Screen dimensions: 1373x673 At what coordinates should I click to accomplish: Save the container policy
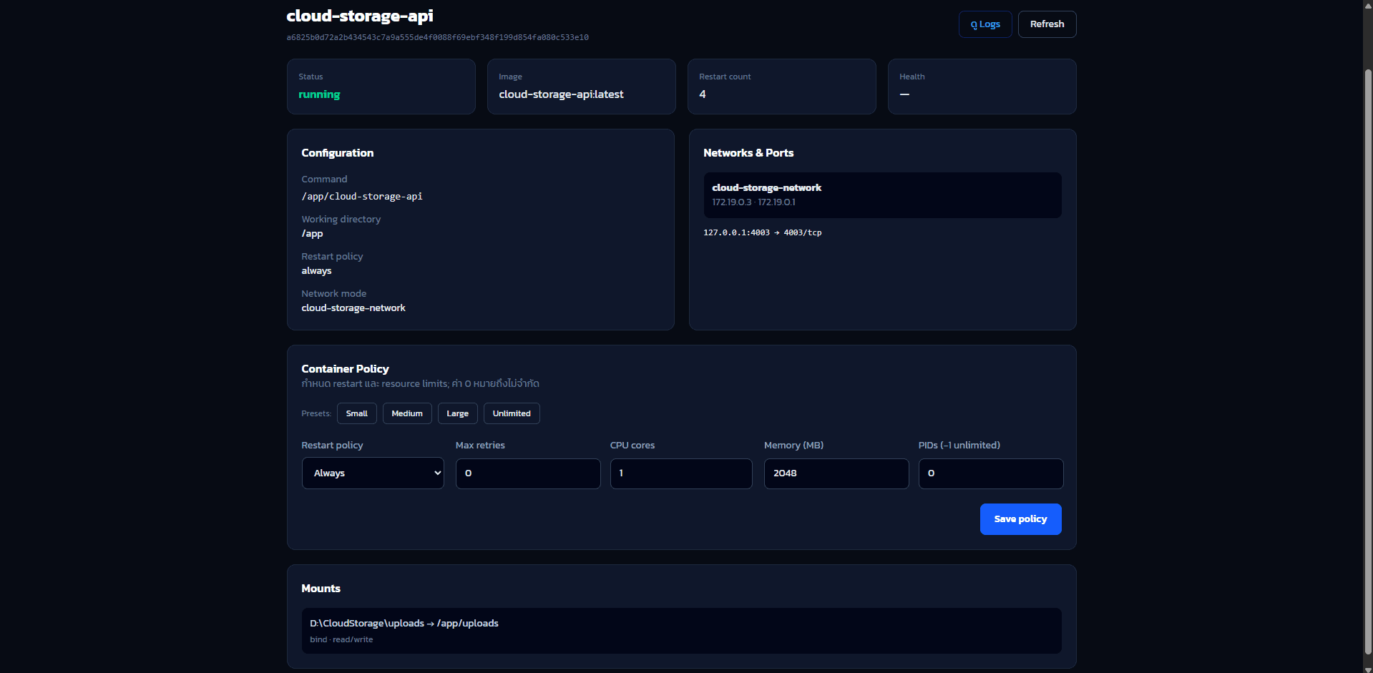click(1021, 519)
